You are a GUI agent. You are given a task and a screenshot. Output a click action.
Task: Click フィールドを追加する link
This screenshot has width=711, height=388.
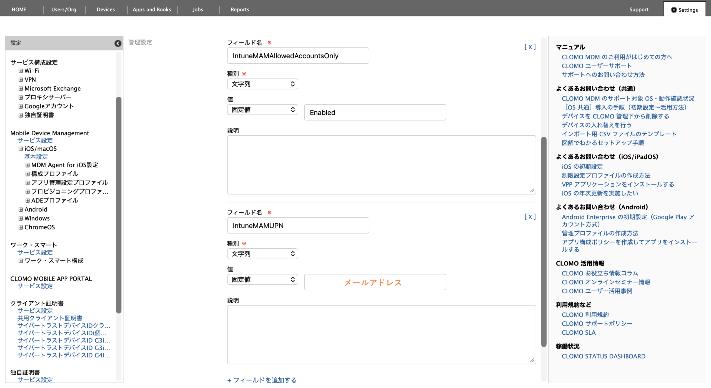[x=262, y=380]
